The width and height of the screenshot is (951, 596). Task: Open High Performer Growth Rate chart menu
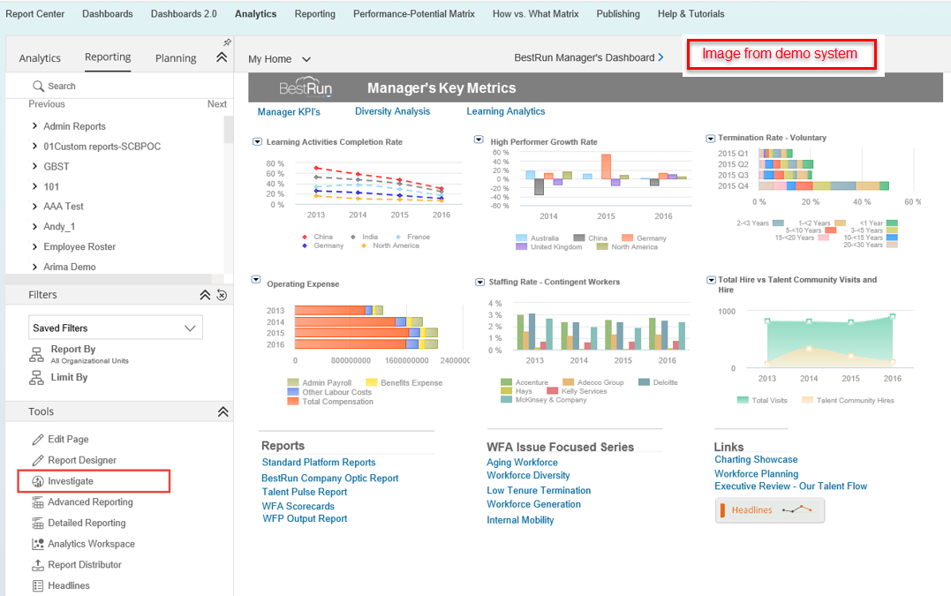click(x=479, y=140)
